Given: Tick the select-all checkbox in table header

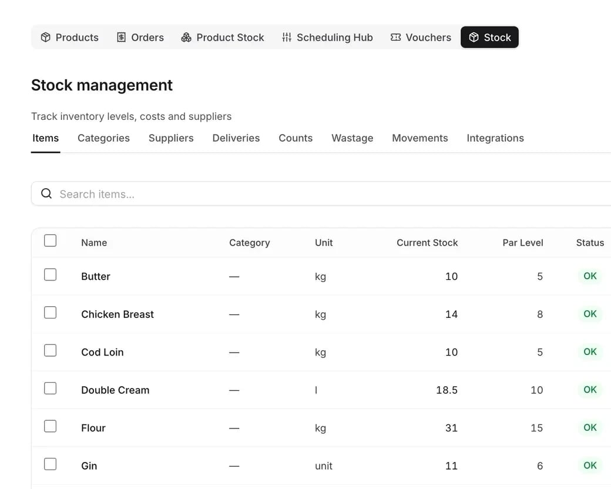Looking at the screenshot, I should pos(51,240).
